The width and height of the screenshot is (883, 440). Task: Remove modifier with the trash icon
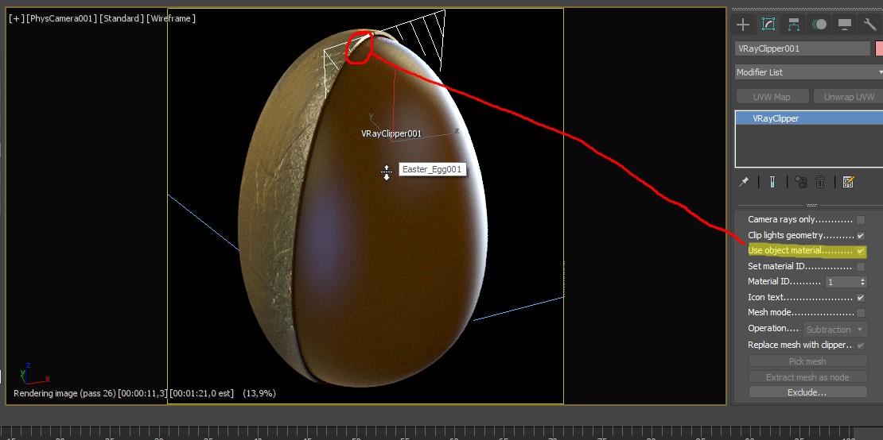click(x=821, y=182)
